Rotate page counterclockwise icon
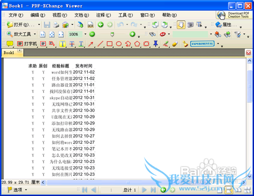The height and width of the screenshot is (196, 254). [155, 25]
